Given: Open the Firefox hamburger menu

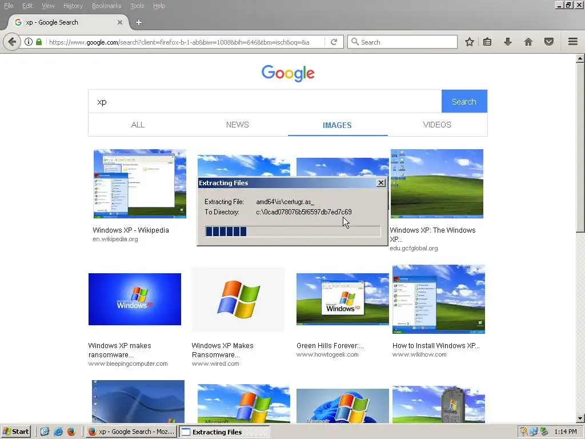Looking at the screenshot, I should pyautogui.click(x=573, y=42).
